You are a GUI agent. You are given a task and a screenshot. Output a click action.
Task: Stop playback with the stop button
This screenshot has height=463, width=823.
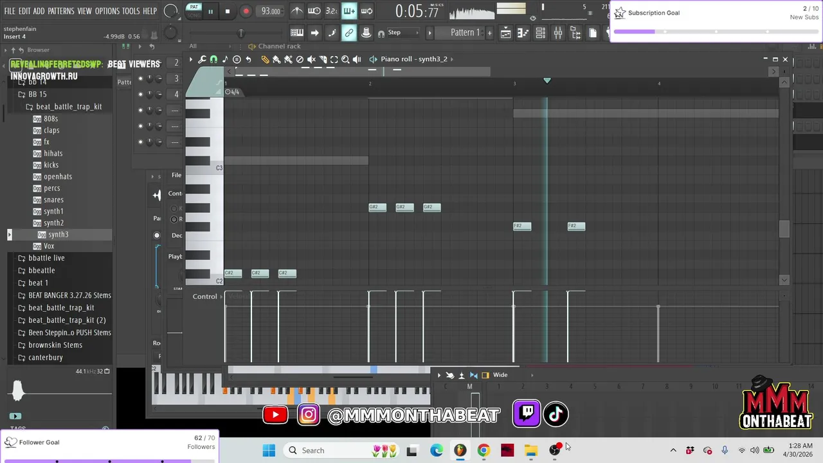(x=227, y=12)
